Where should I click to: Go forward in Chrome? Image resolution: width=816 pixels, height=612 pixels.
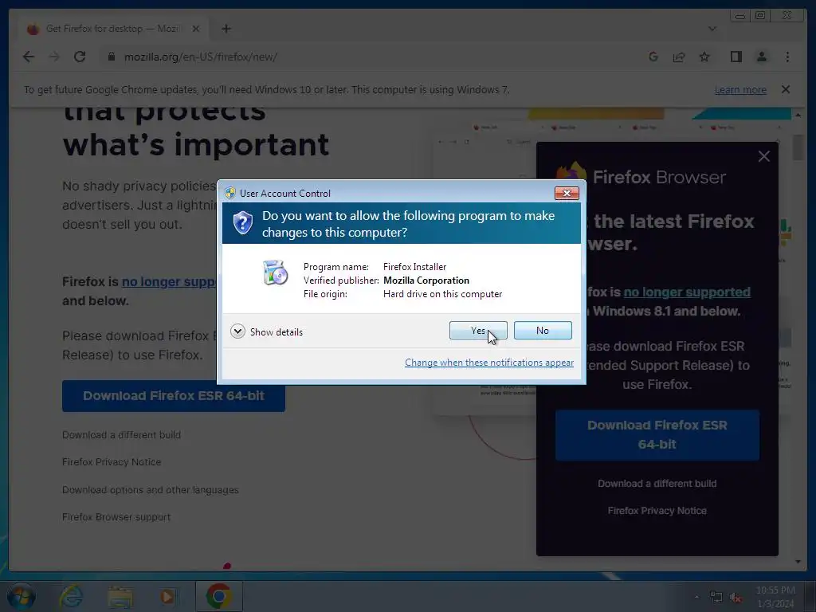click(54, 57)
